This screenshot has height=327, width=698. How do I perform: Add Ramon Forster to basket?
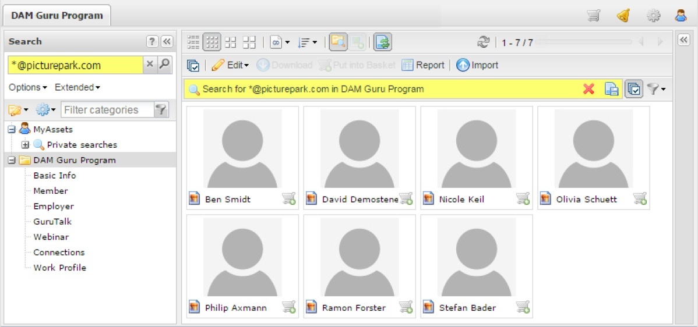[x=406, y=307]
